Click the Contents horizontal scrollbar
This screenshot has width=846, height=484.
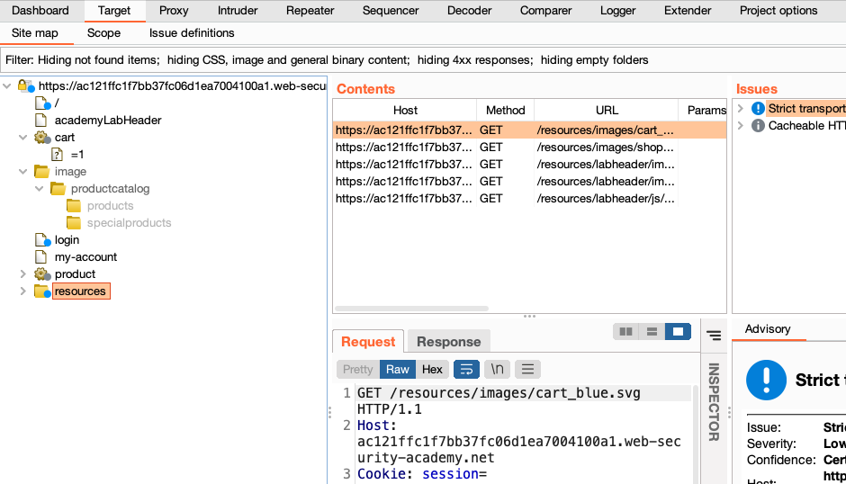(x=411, y=309)
